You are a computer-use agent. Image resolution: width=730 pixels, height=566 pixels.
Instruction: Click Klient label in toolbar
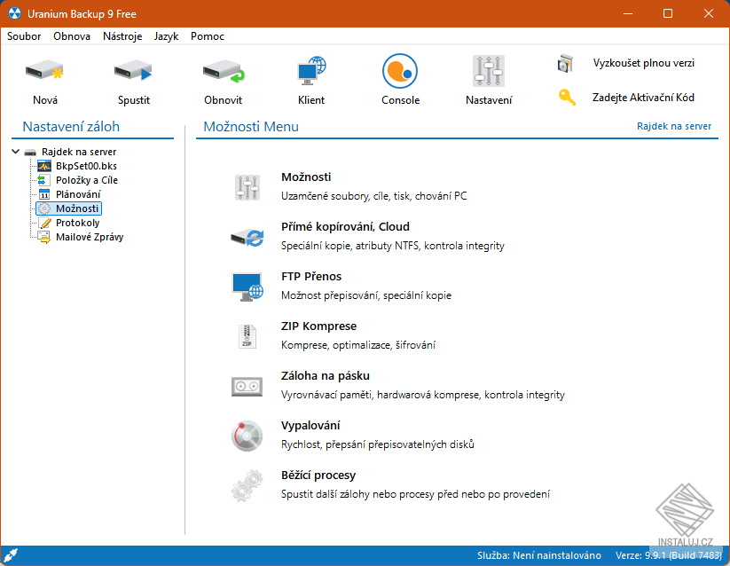click(311, 100)
